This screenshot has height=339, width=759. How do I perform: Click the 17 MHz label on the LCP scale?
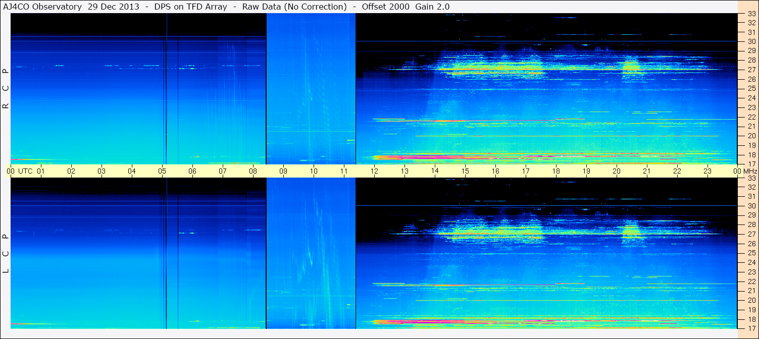coord(751,328)
